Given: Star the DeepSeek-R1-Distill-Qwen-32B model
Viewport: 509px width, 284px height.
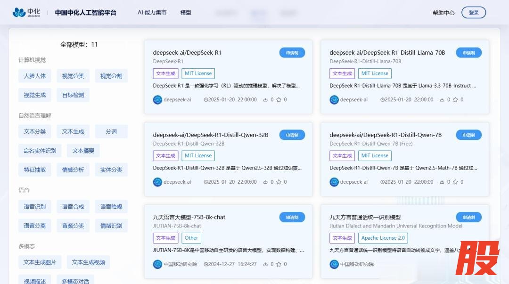Looking at the screenshot, I should tap(279, 182).
